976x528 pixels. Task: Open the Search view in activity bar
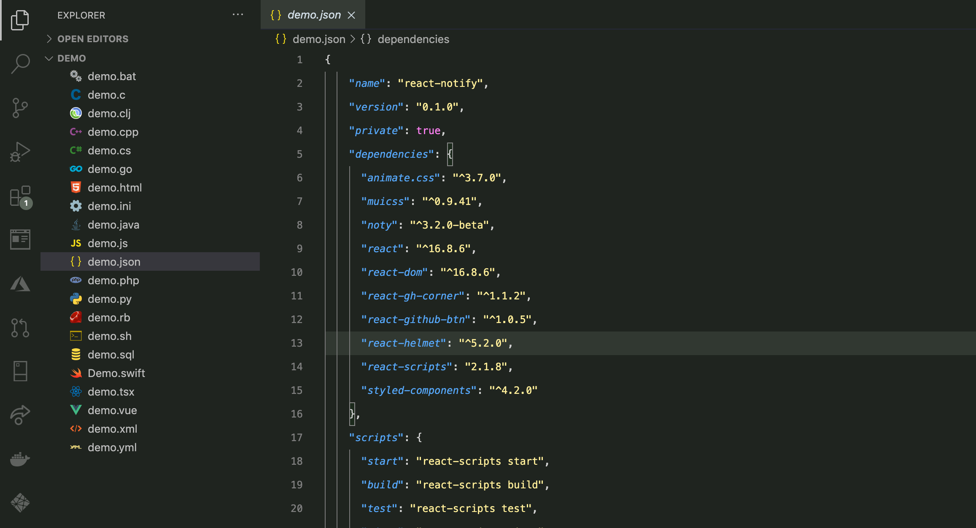(x=20, y=64)
